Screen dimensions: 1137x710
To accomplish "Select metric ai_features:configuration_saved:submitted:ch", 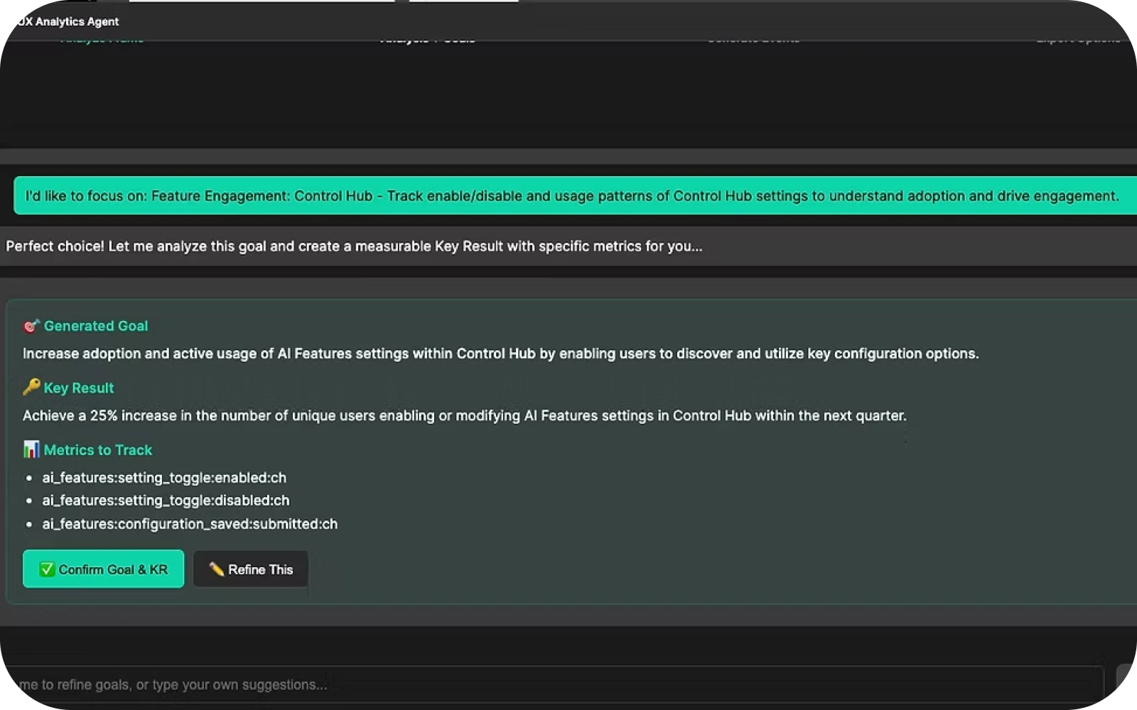I will (x=190, y=524).
